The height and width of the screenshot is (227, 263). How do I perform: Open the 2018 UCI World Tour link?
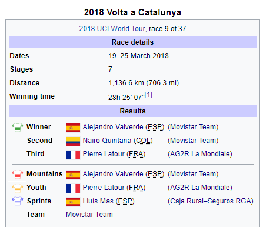click(112, 29)
